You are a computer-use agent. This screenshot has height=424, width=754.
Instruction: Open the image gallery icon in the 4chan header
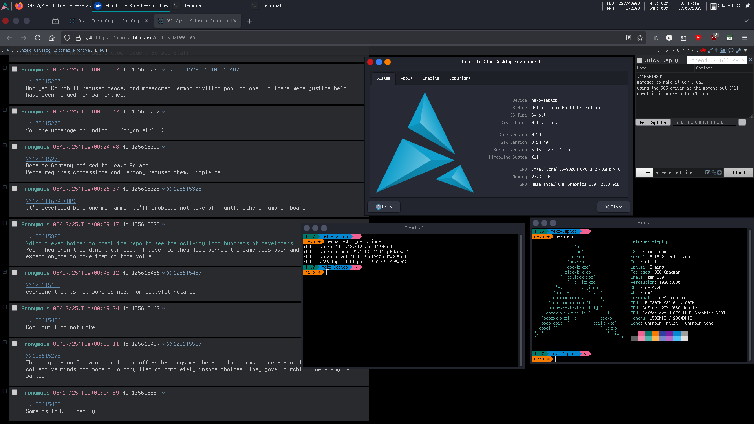tap(723, 50)
